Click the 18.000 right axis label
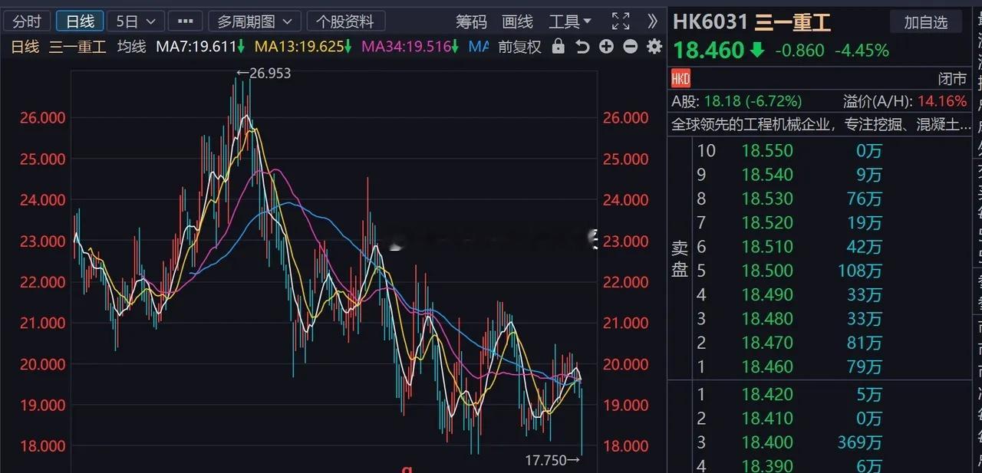982x473 pixels. [627, 446]
